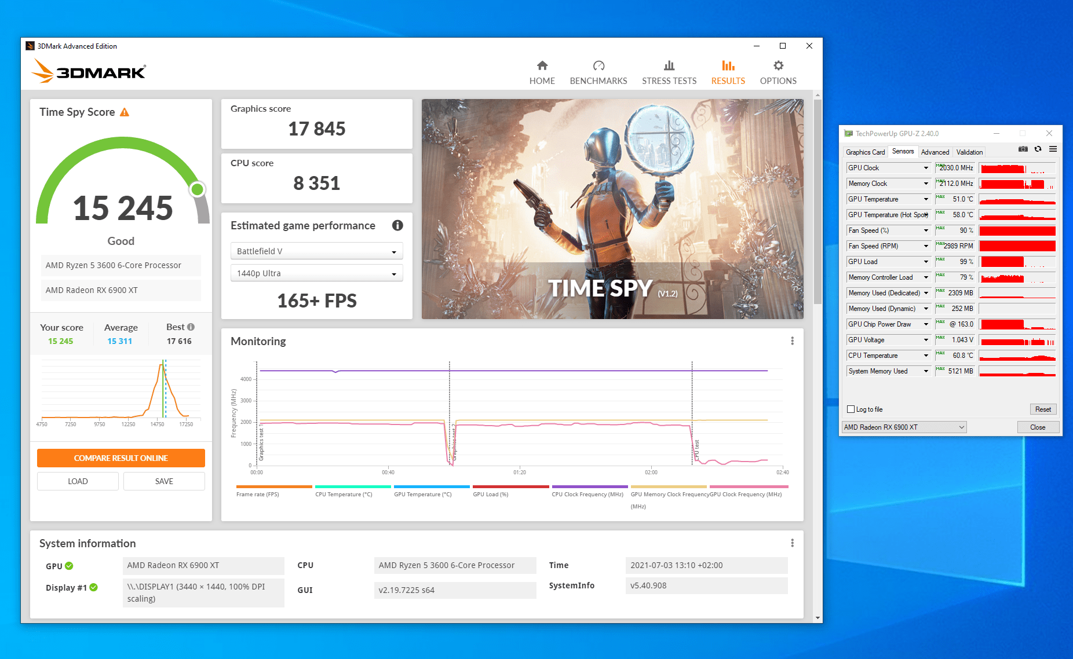Screen dimensions: 1073x659
Task: Click the GPU-Z refresh icon
Action: 1038,149
